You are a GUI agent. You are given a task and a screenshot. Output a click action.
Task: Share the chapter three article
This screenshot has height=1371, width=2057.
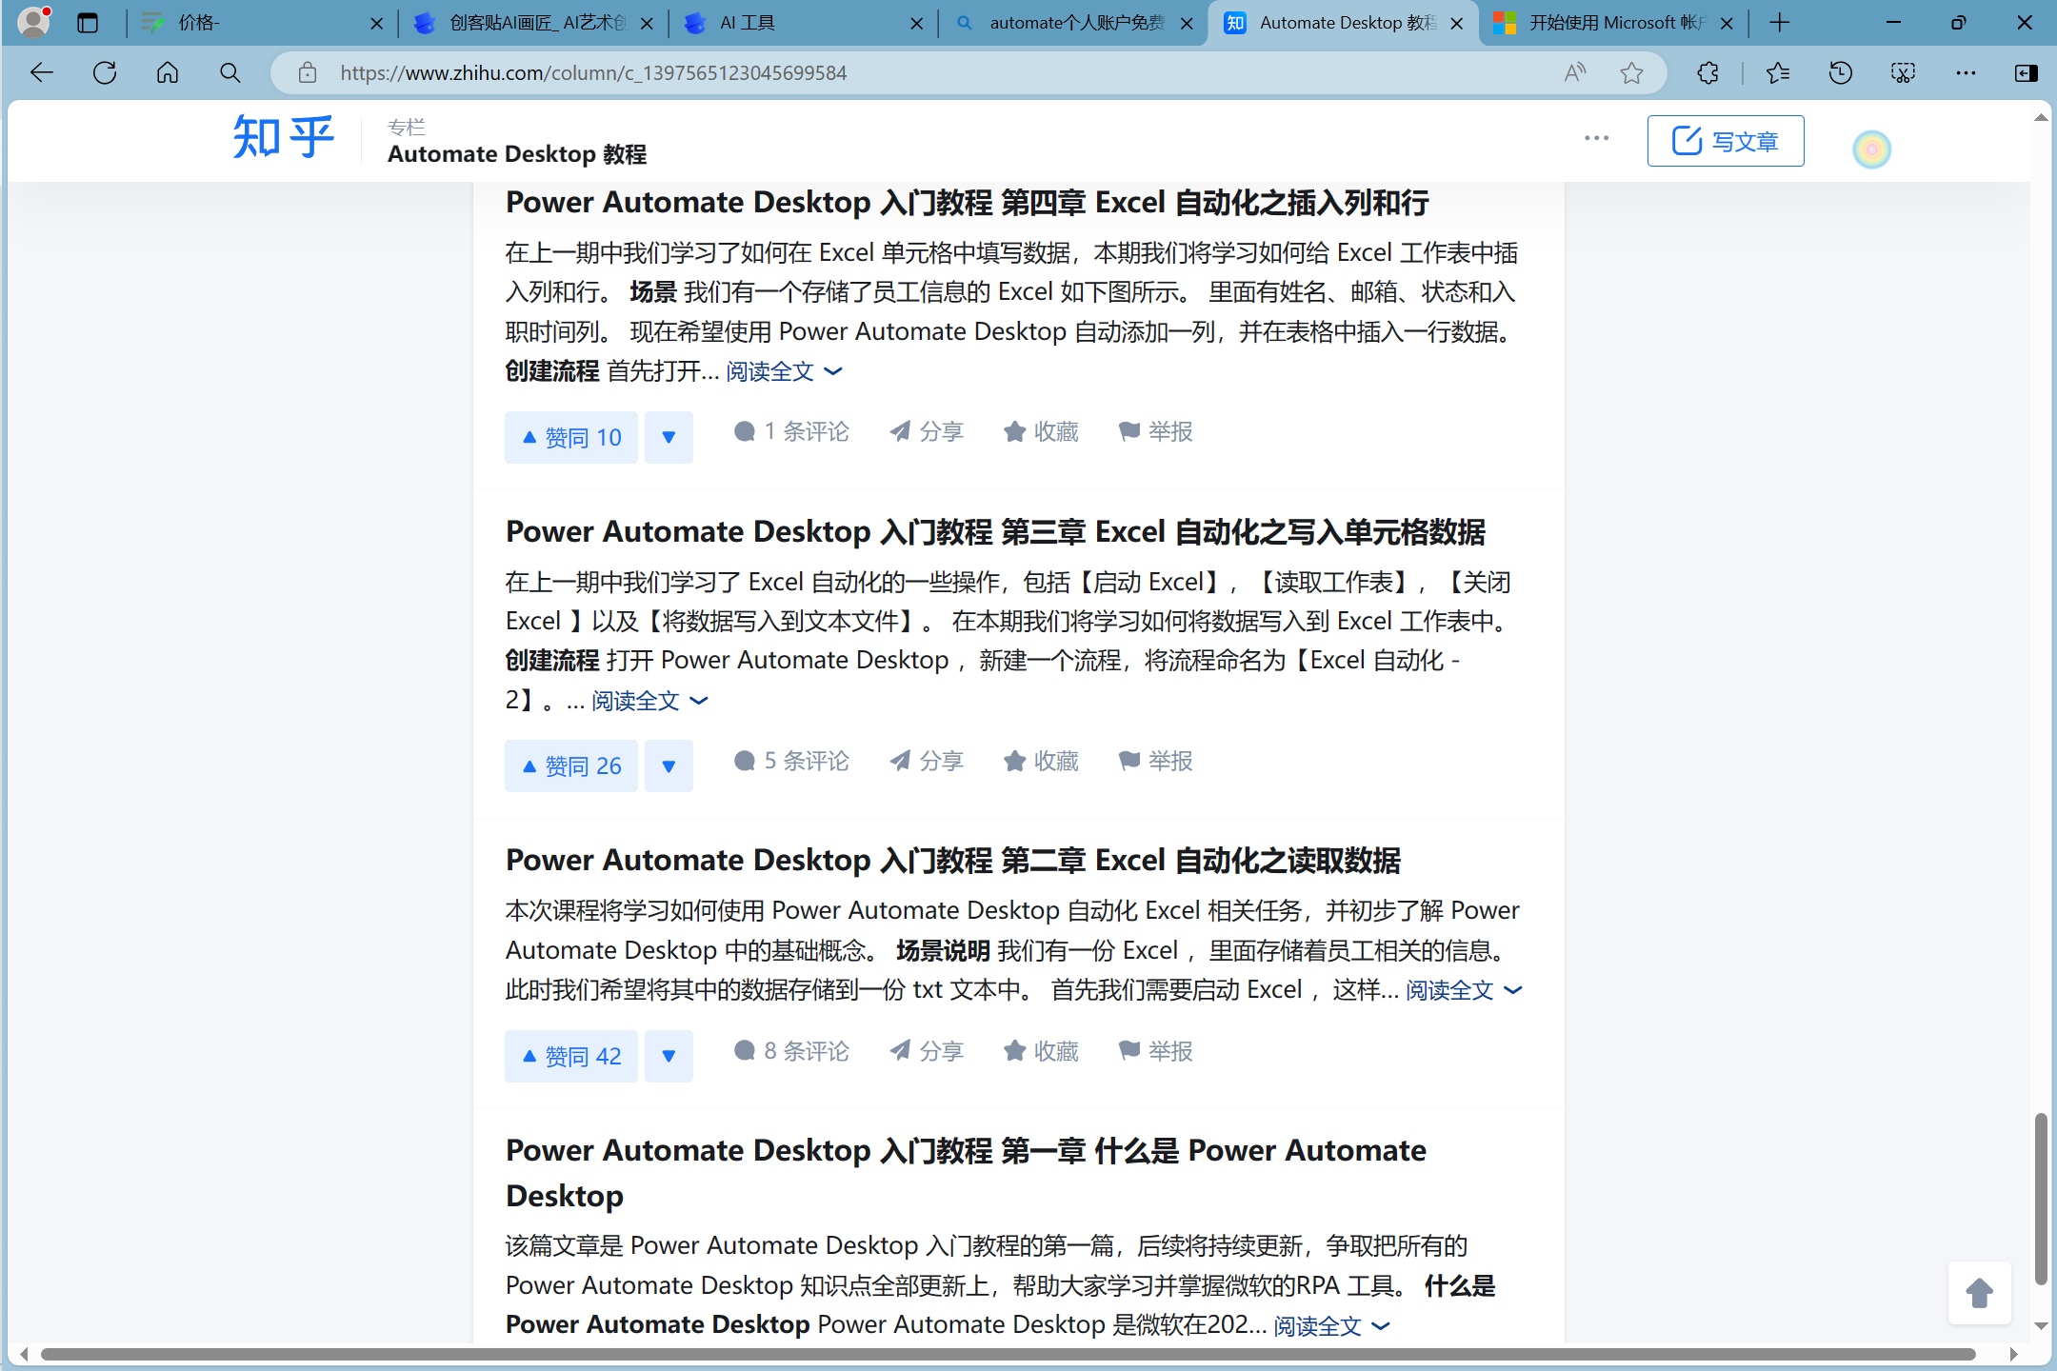[927, 761]
